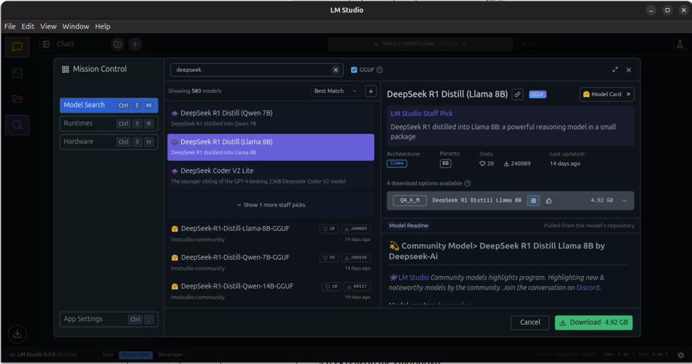Clear the deepseek search text with X icon
Screen dimensions: 692x364
pos(336,70)
